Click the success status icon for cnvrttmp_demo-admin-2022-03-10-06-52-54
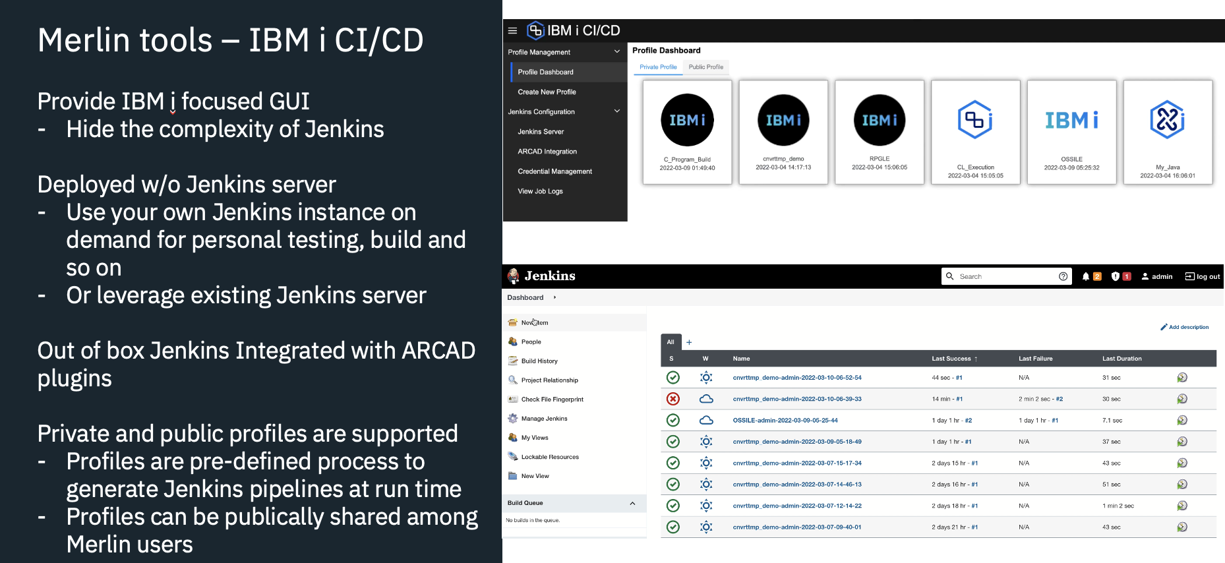 pyautogui.click(x=672, y=378)
